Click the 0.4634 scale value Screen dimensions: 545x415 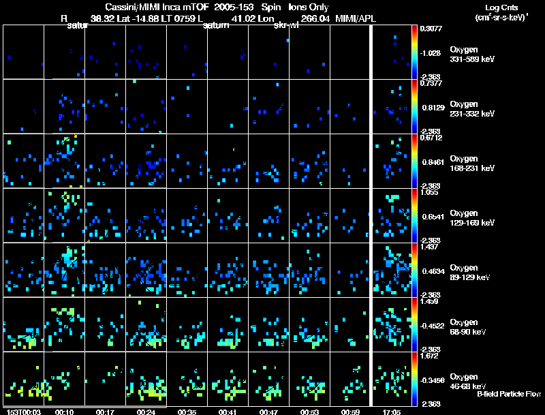click(433, 271)
